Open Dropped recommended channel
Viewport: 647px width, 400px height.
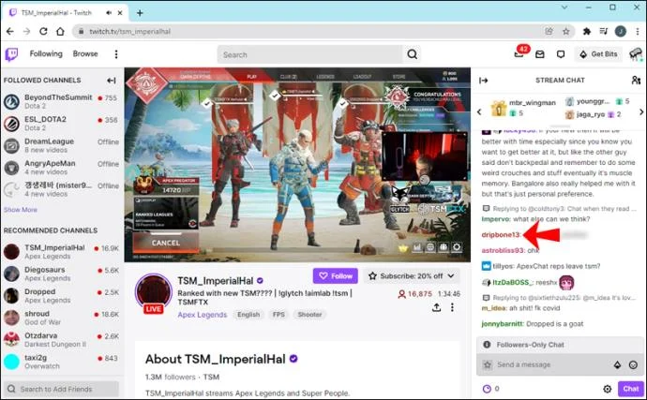(x=61, y=296)
